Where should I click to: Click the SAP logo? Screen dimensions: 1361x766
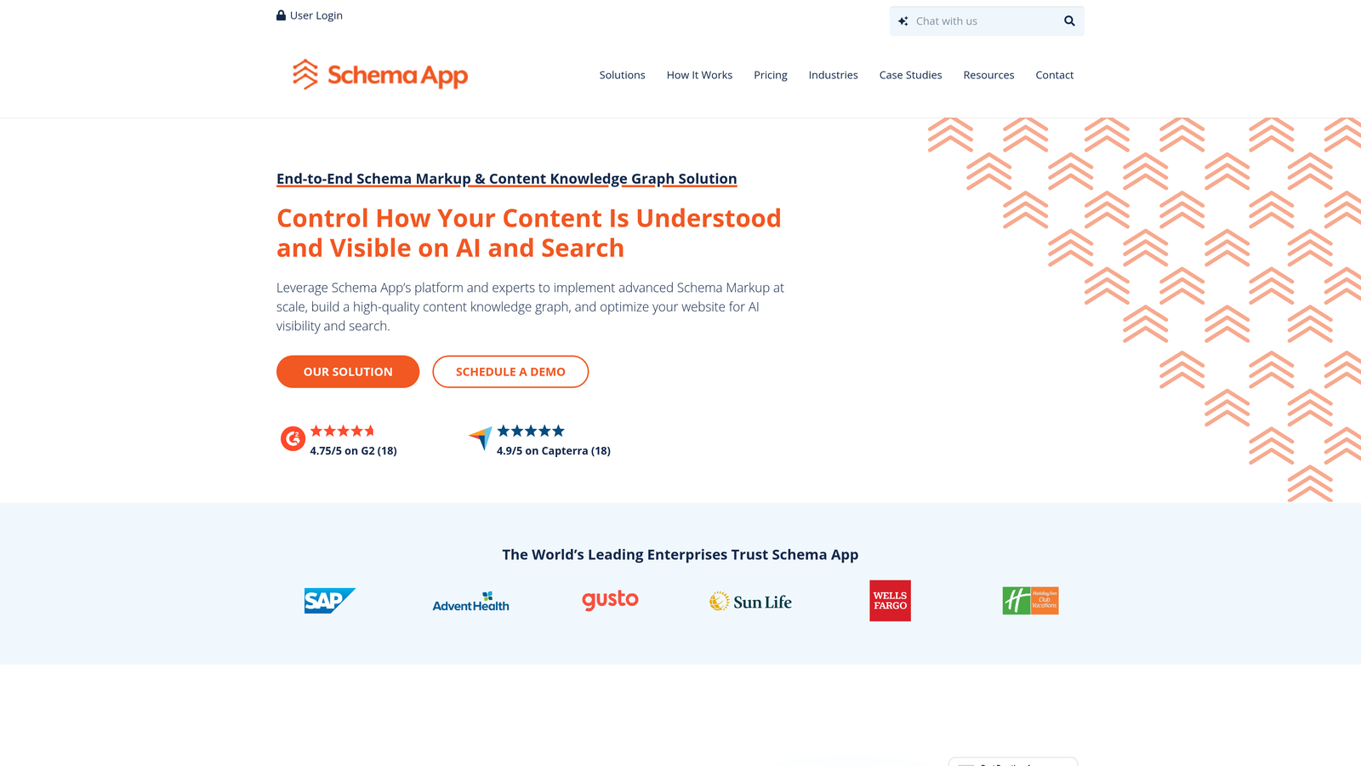tap(330, 601)
